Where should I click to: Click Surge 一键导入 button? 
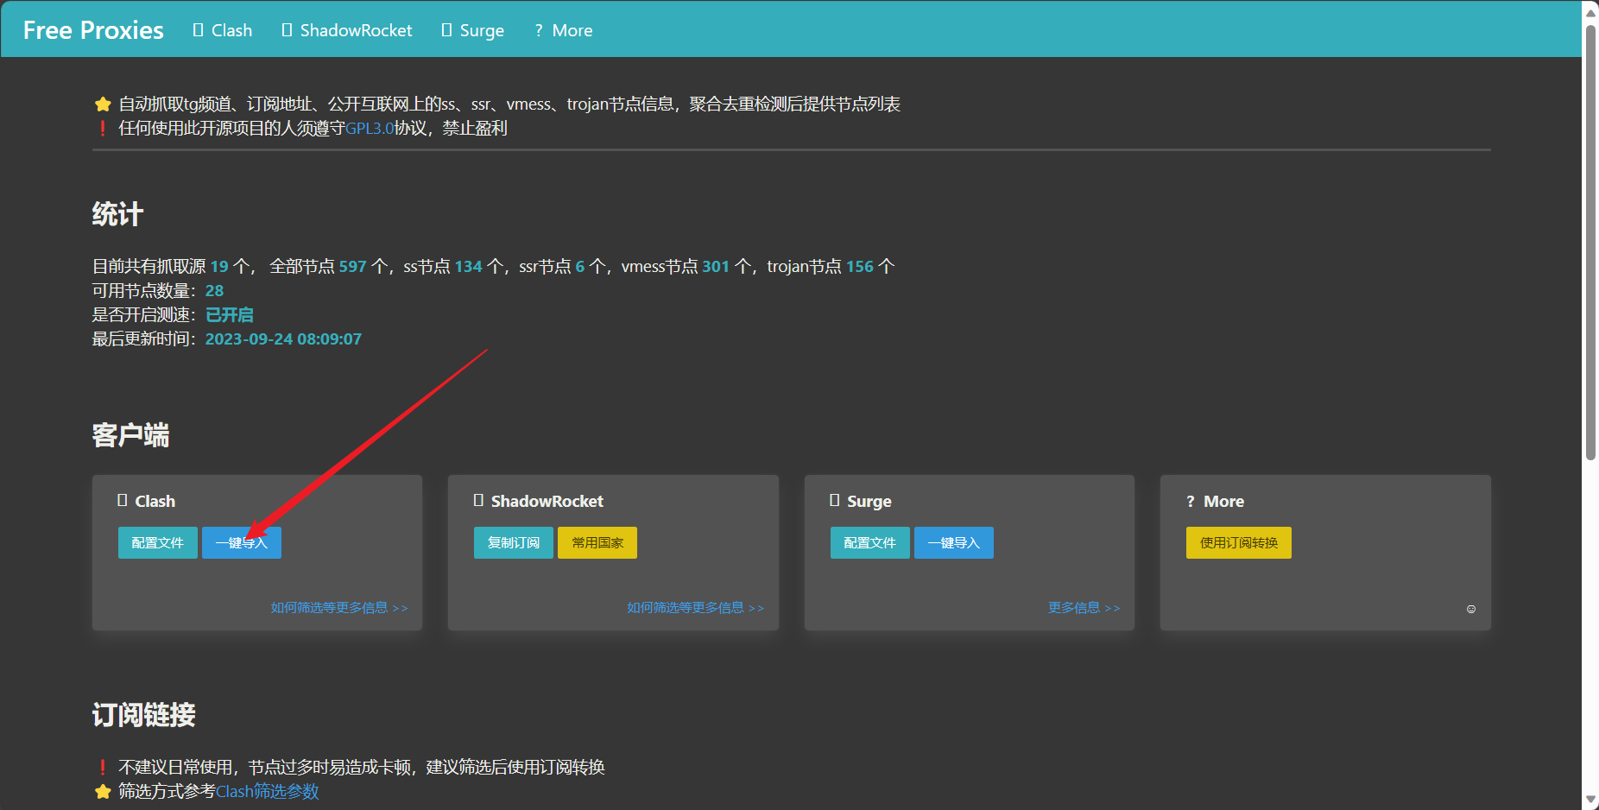(x=953, y=543)
